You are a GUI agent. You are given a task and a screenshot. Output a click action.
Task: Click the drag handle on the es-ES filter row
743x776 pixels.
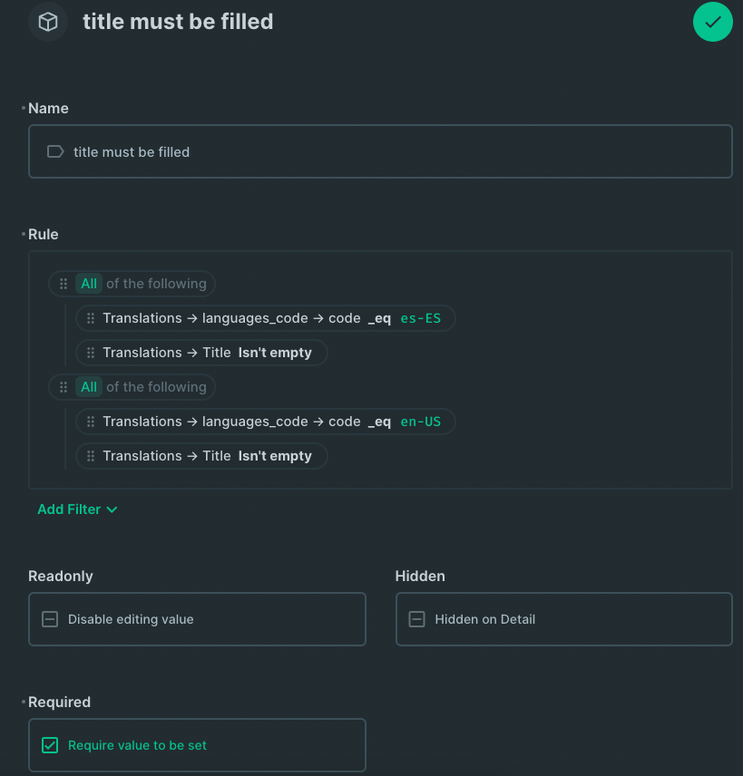coord(91,318)
